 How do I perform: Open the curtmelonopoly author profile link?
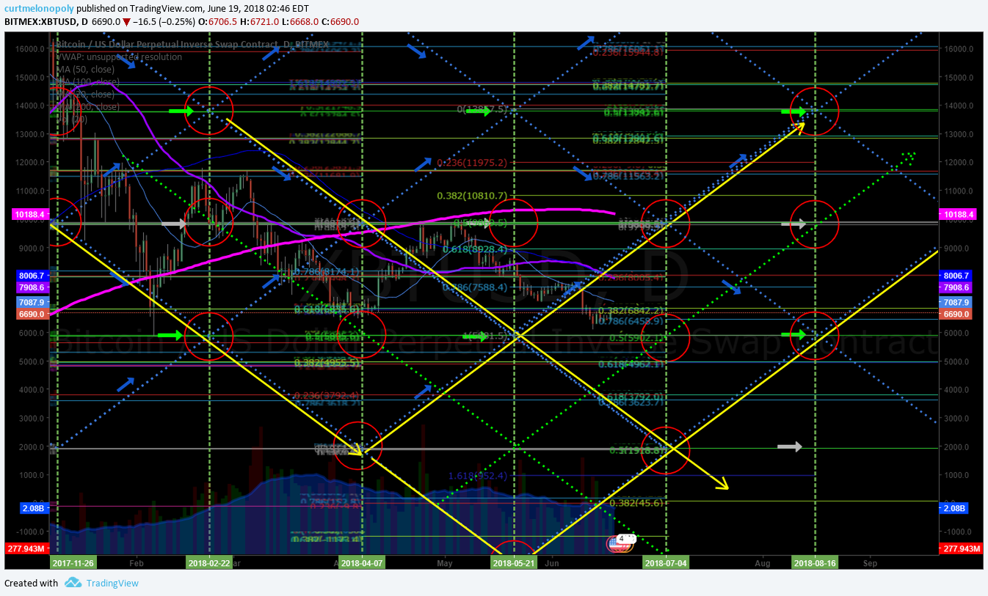click(x=39, y=8)
